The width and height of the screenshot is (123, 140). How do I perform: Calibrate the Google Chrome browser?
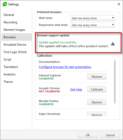[97, 89]
